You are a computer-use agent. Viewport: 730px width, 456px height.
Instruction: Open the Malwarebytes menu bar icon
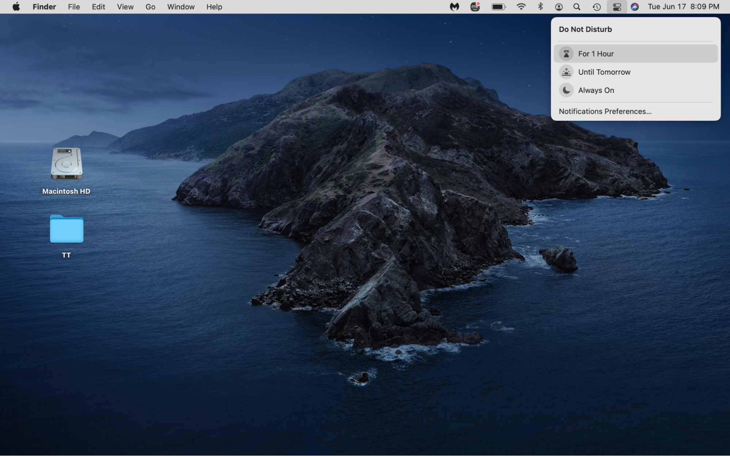point(454,7)
